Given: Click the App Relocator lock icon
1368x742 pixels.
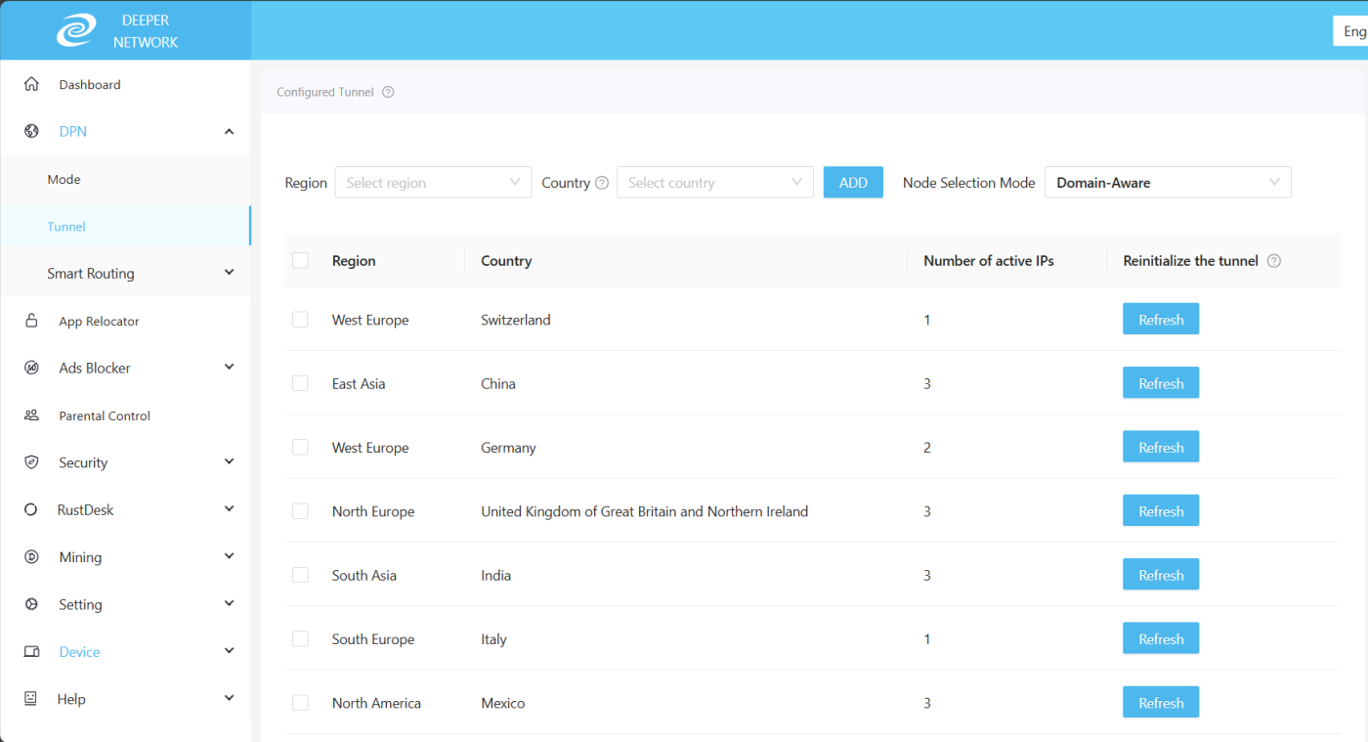Looking at the screenshot, I should 31,321.
